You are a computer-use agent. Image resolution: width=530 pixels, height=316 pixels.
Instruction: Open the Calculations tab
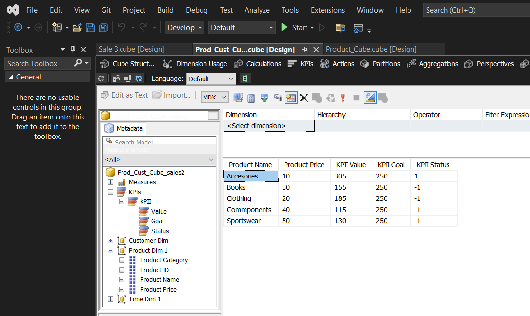258,64
